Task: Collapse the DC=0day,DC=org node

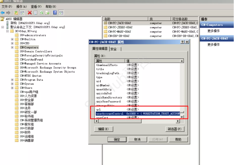Action: 8,31
